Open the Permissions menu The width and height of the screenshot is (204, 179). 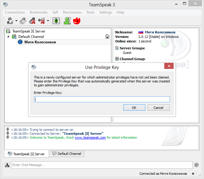[72, 12]
